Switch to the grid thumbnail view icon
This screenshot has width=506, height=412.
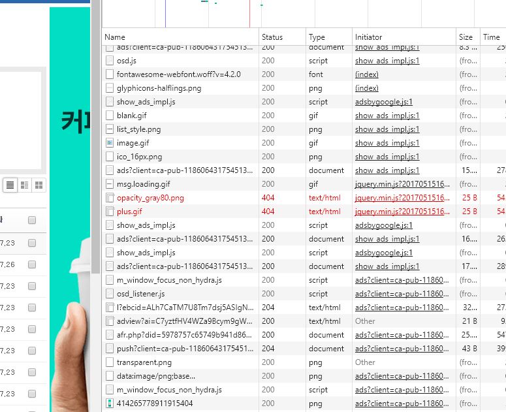[x=39, y=185]
